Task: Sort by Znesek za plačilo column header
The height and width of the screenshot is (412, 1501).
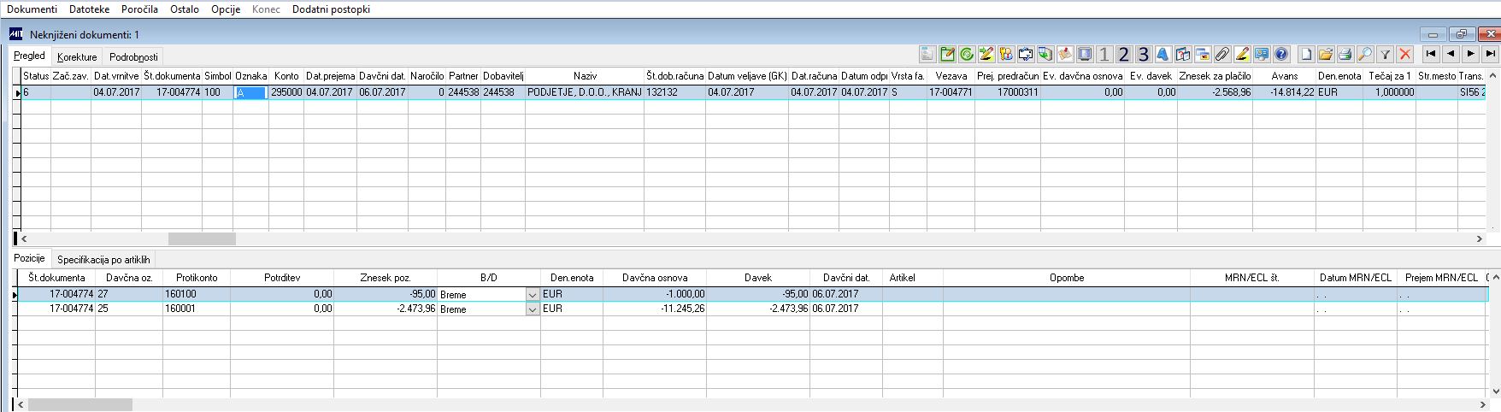Action: point(1215,76)
